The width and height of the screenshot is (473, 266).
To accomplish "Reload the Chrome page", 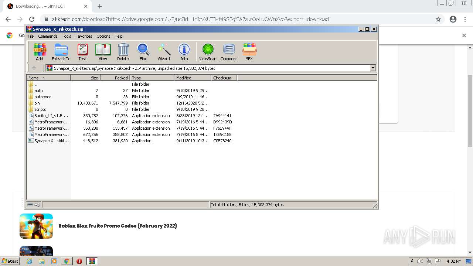I will point(32,19).
